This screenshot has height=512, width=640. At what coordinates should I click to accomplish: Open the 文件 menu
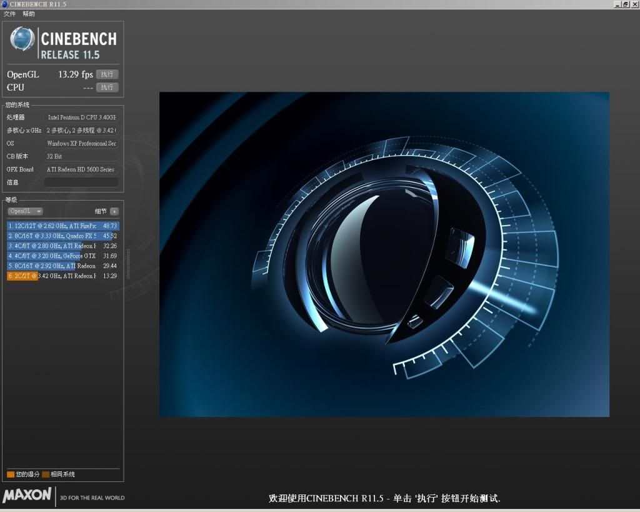point(10,14)
